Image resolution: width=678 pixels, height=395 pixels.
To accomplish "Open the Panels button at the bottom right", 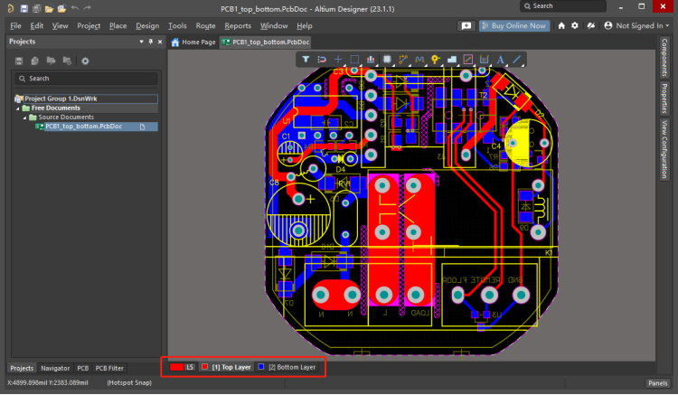I will pyautogui.click(x=657, y=383).
